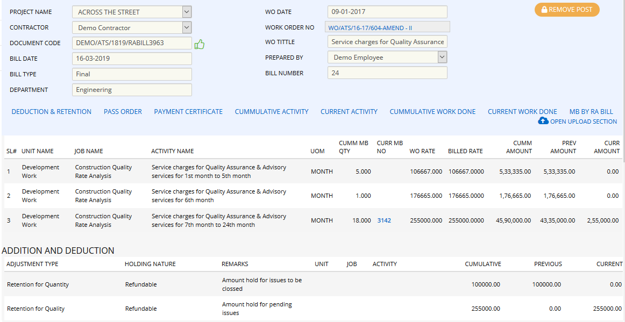Click the Bill Number input field
The height and width of the screenshot is (322, 625).
pyautogui.click(x=387, y=73)
